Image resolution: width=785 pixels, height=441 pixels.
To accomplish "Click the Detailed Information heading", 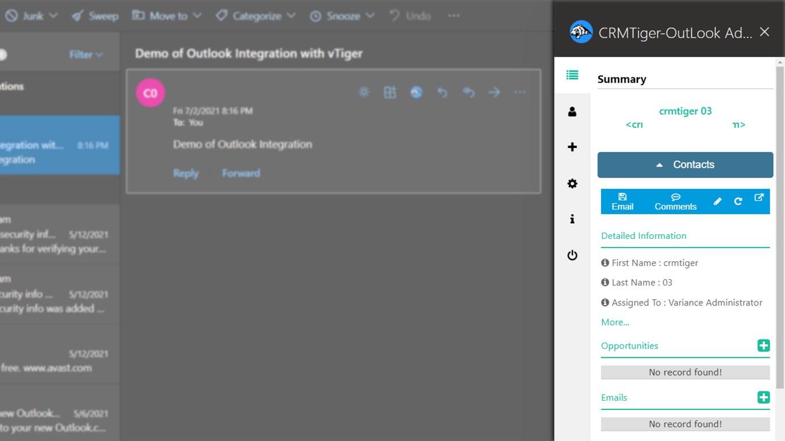I will click(x=644, y=236).
